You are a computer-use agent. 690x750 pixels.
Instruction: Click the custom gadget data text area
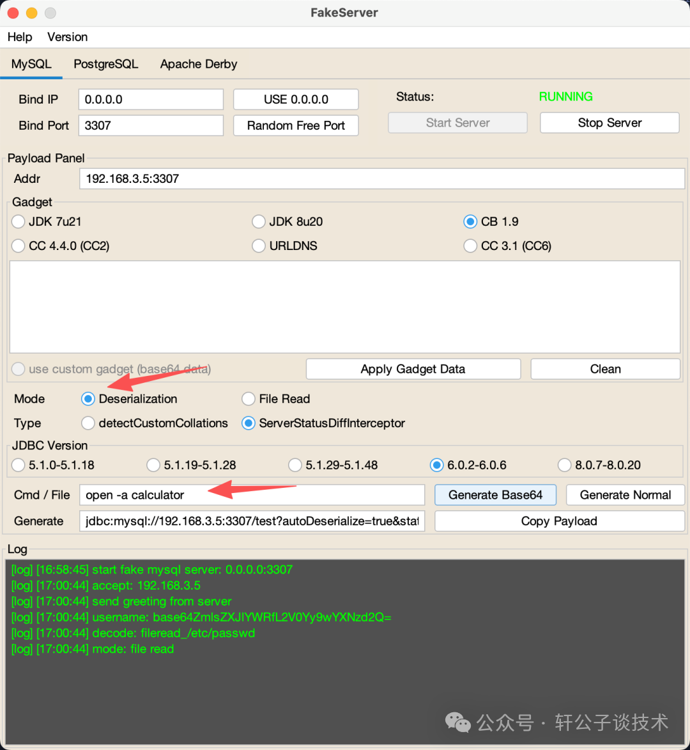pos(345,307)
